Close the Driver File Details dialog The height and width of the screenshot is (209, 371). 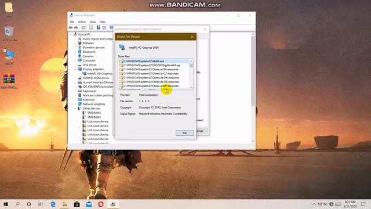[x=192, y=37]
